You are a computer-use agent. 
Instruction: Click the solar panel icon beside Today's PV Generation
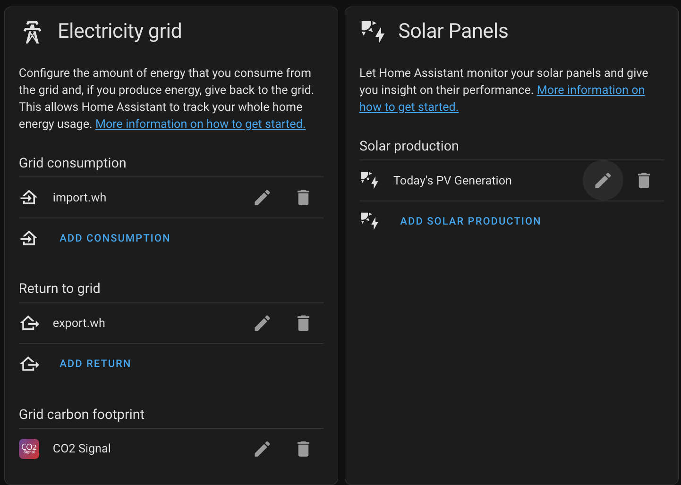pos(369,180)
